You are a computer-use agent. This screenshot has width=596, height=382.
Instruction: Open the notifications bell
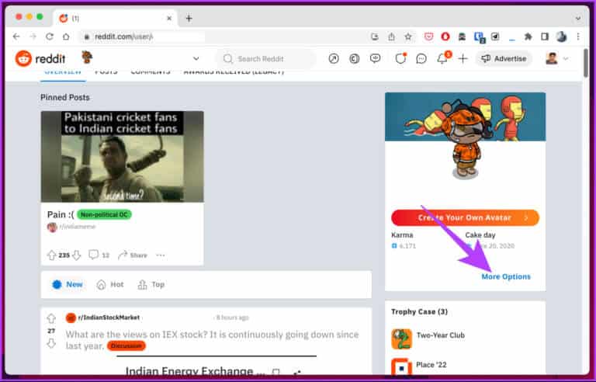point(442,58)
